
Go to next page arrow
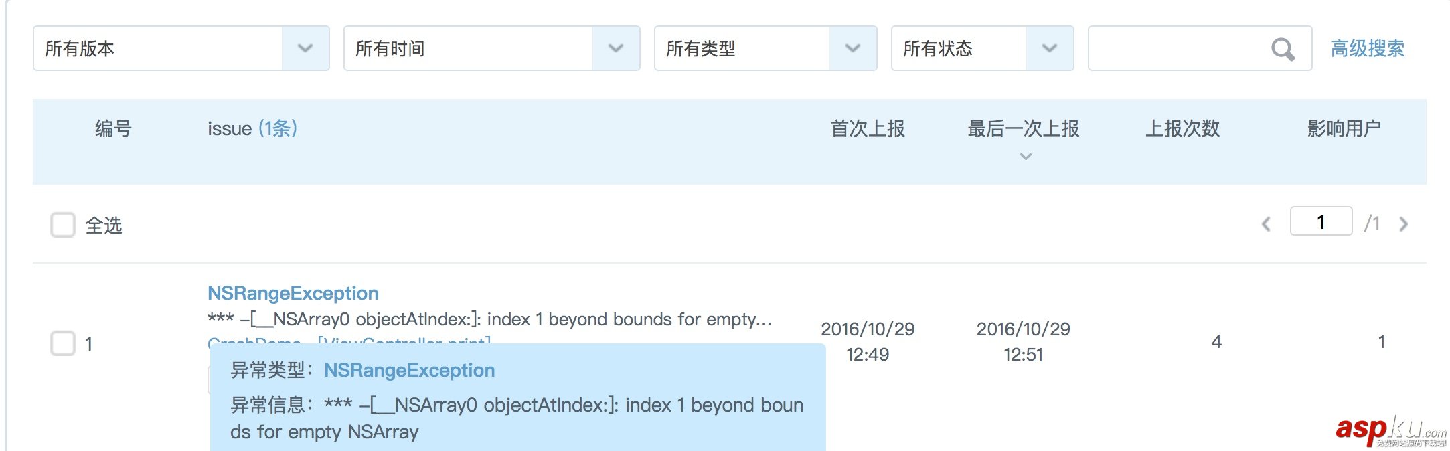(x=1404, y=224)
